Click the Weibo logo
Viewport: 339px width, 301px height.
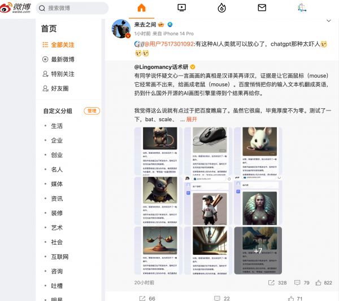point(16,8)
